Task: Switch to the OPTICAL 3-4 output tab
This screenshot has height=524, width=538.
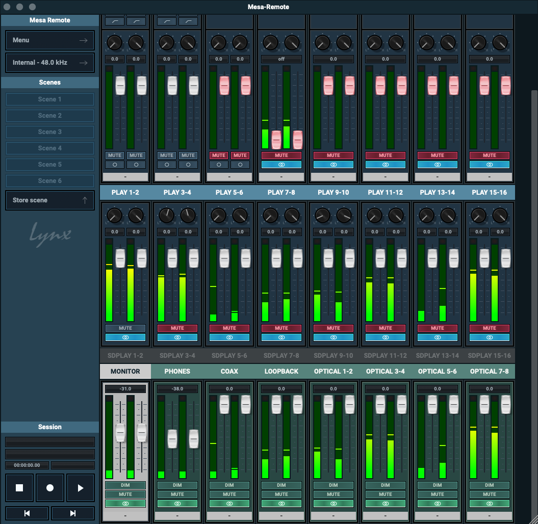Action: 386,371
